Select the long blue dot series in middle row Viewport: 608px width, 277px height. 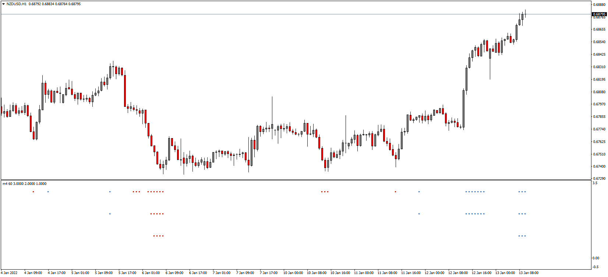pyautogui.click(x=475, y=214)
